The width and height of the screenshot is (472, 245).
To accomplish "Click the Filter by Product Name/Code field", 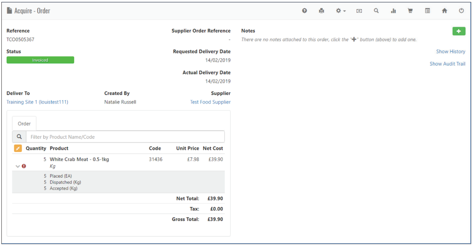I will point(125,137).
